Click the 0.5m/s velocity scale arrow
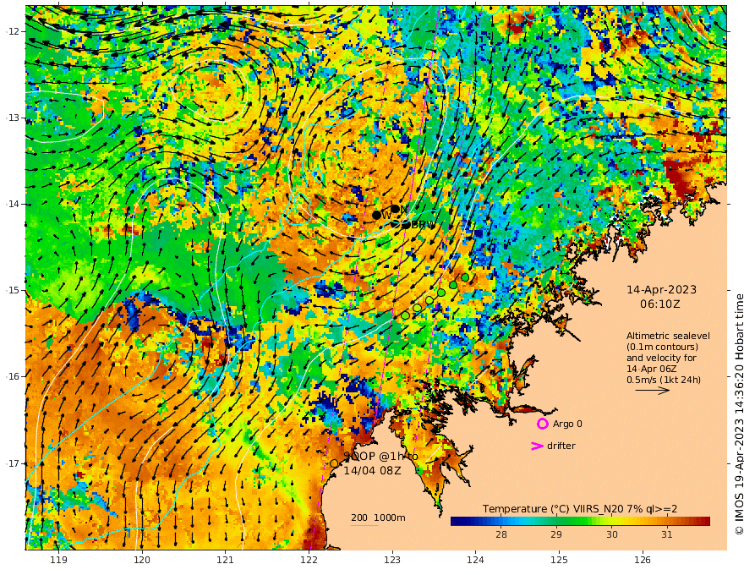744x575 pixels. pos(652,391)
